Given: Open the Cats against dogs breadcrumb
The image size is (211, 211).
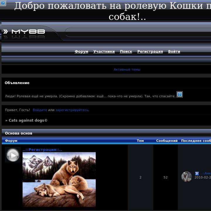Looking at the screenshot, I should point(28,120).
